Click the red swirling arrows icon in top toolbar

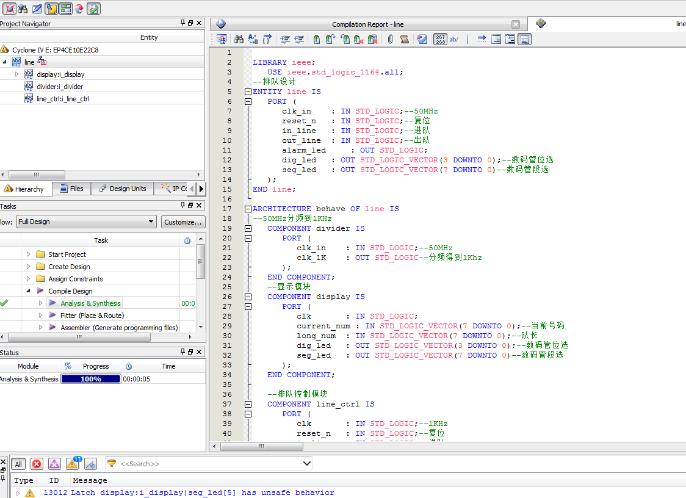(79, 9)
